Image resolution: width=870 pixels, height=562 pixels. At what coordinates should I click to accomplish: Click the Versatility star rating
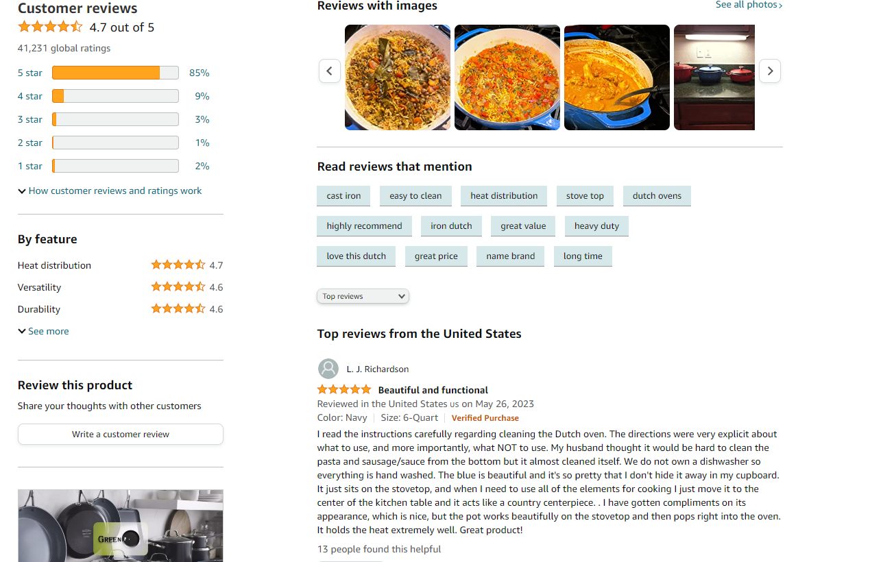pyautogui.click(x=178, y=286)
